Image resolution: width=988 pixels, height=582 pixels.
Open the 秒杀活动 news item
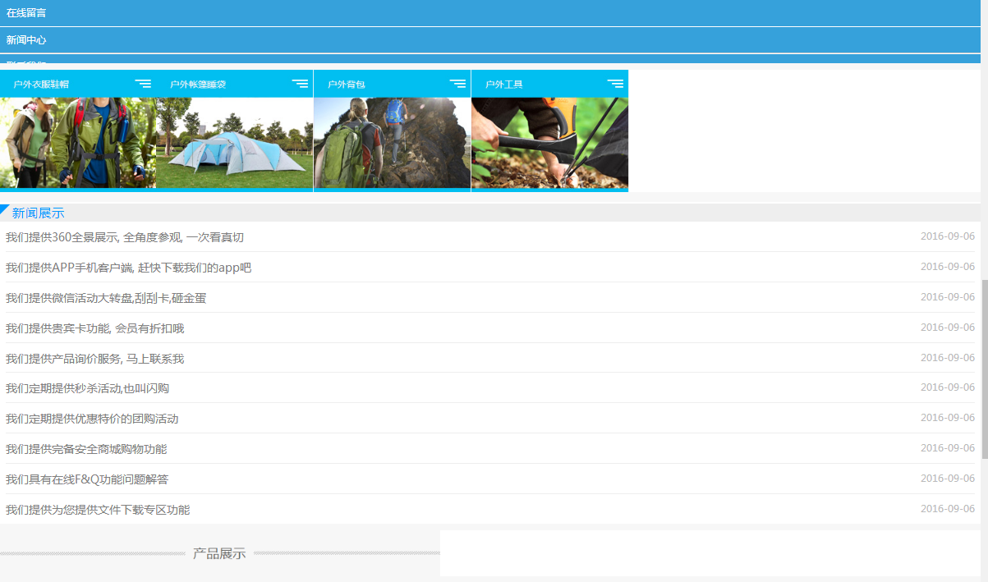point(87,388)
